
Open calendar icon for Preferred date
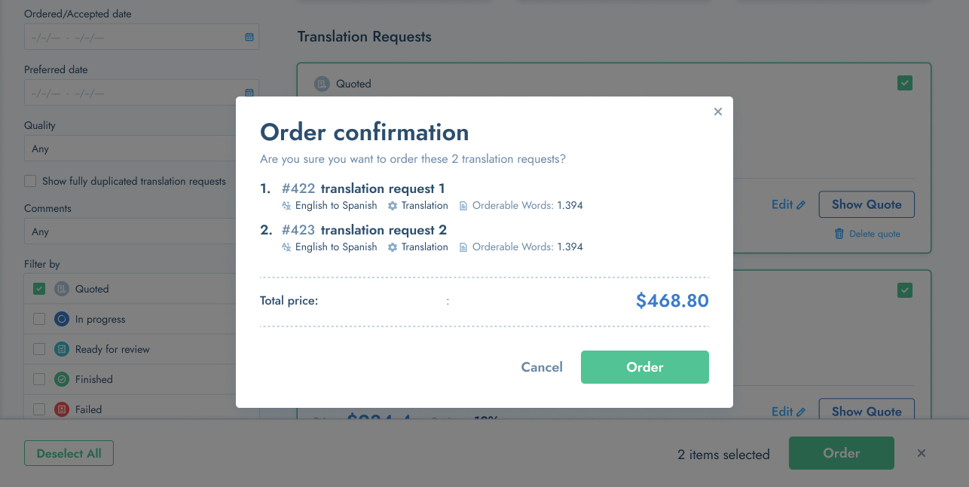pos(249,93)
